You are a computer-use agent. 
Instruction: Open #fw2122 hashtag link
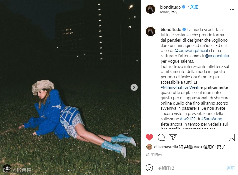(x=188, y=119)
